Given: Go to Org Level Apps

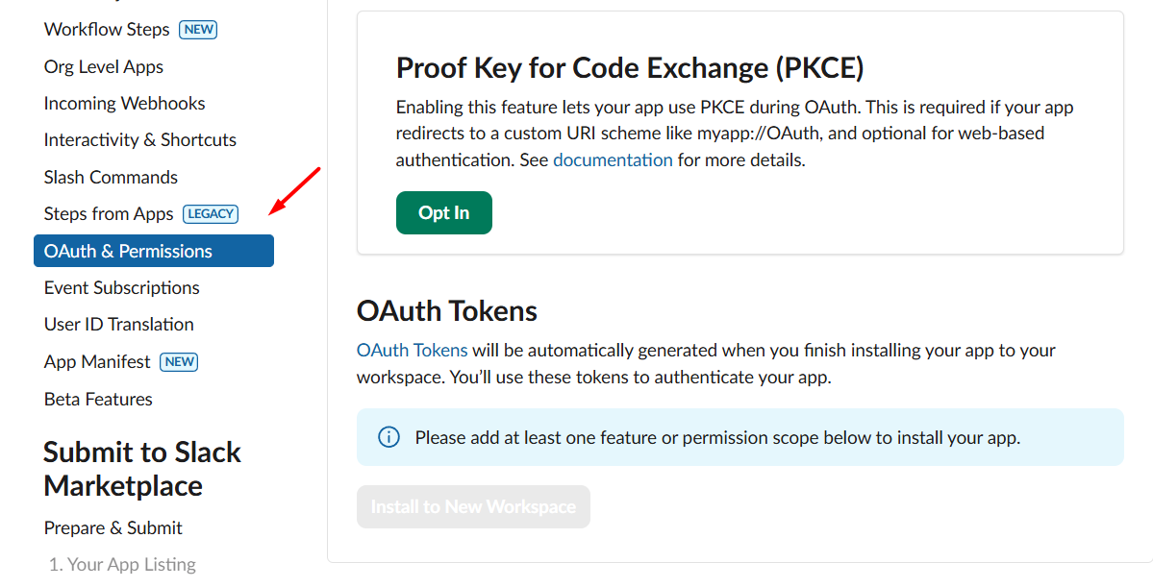Looking at the screenshot, I should tap(104, 66).
